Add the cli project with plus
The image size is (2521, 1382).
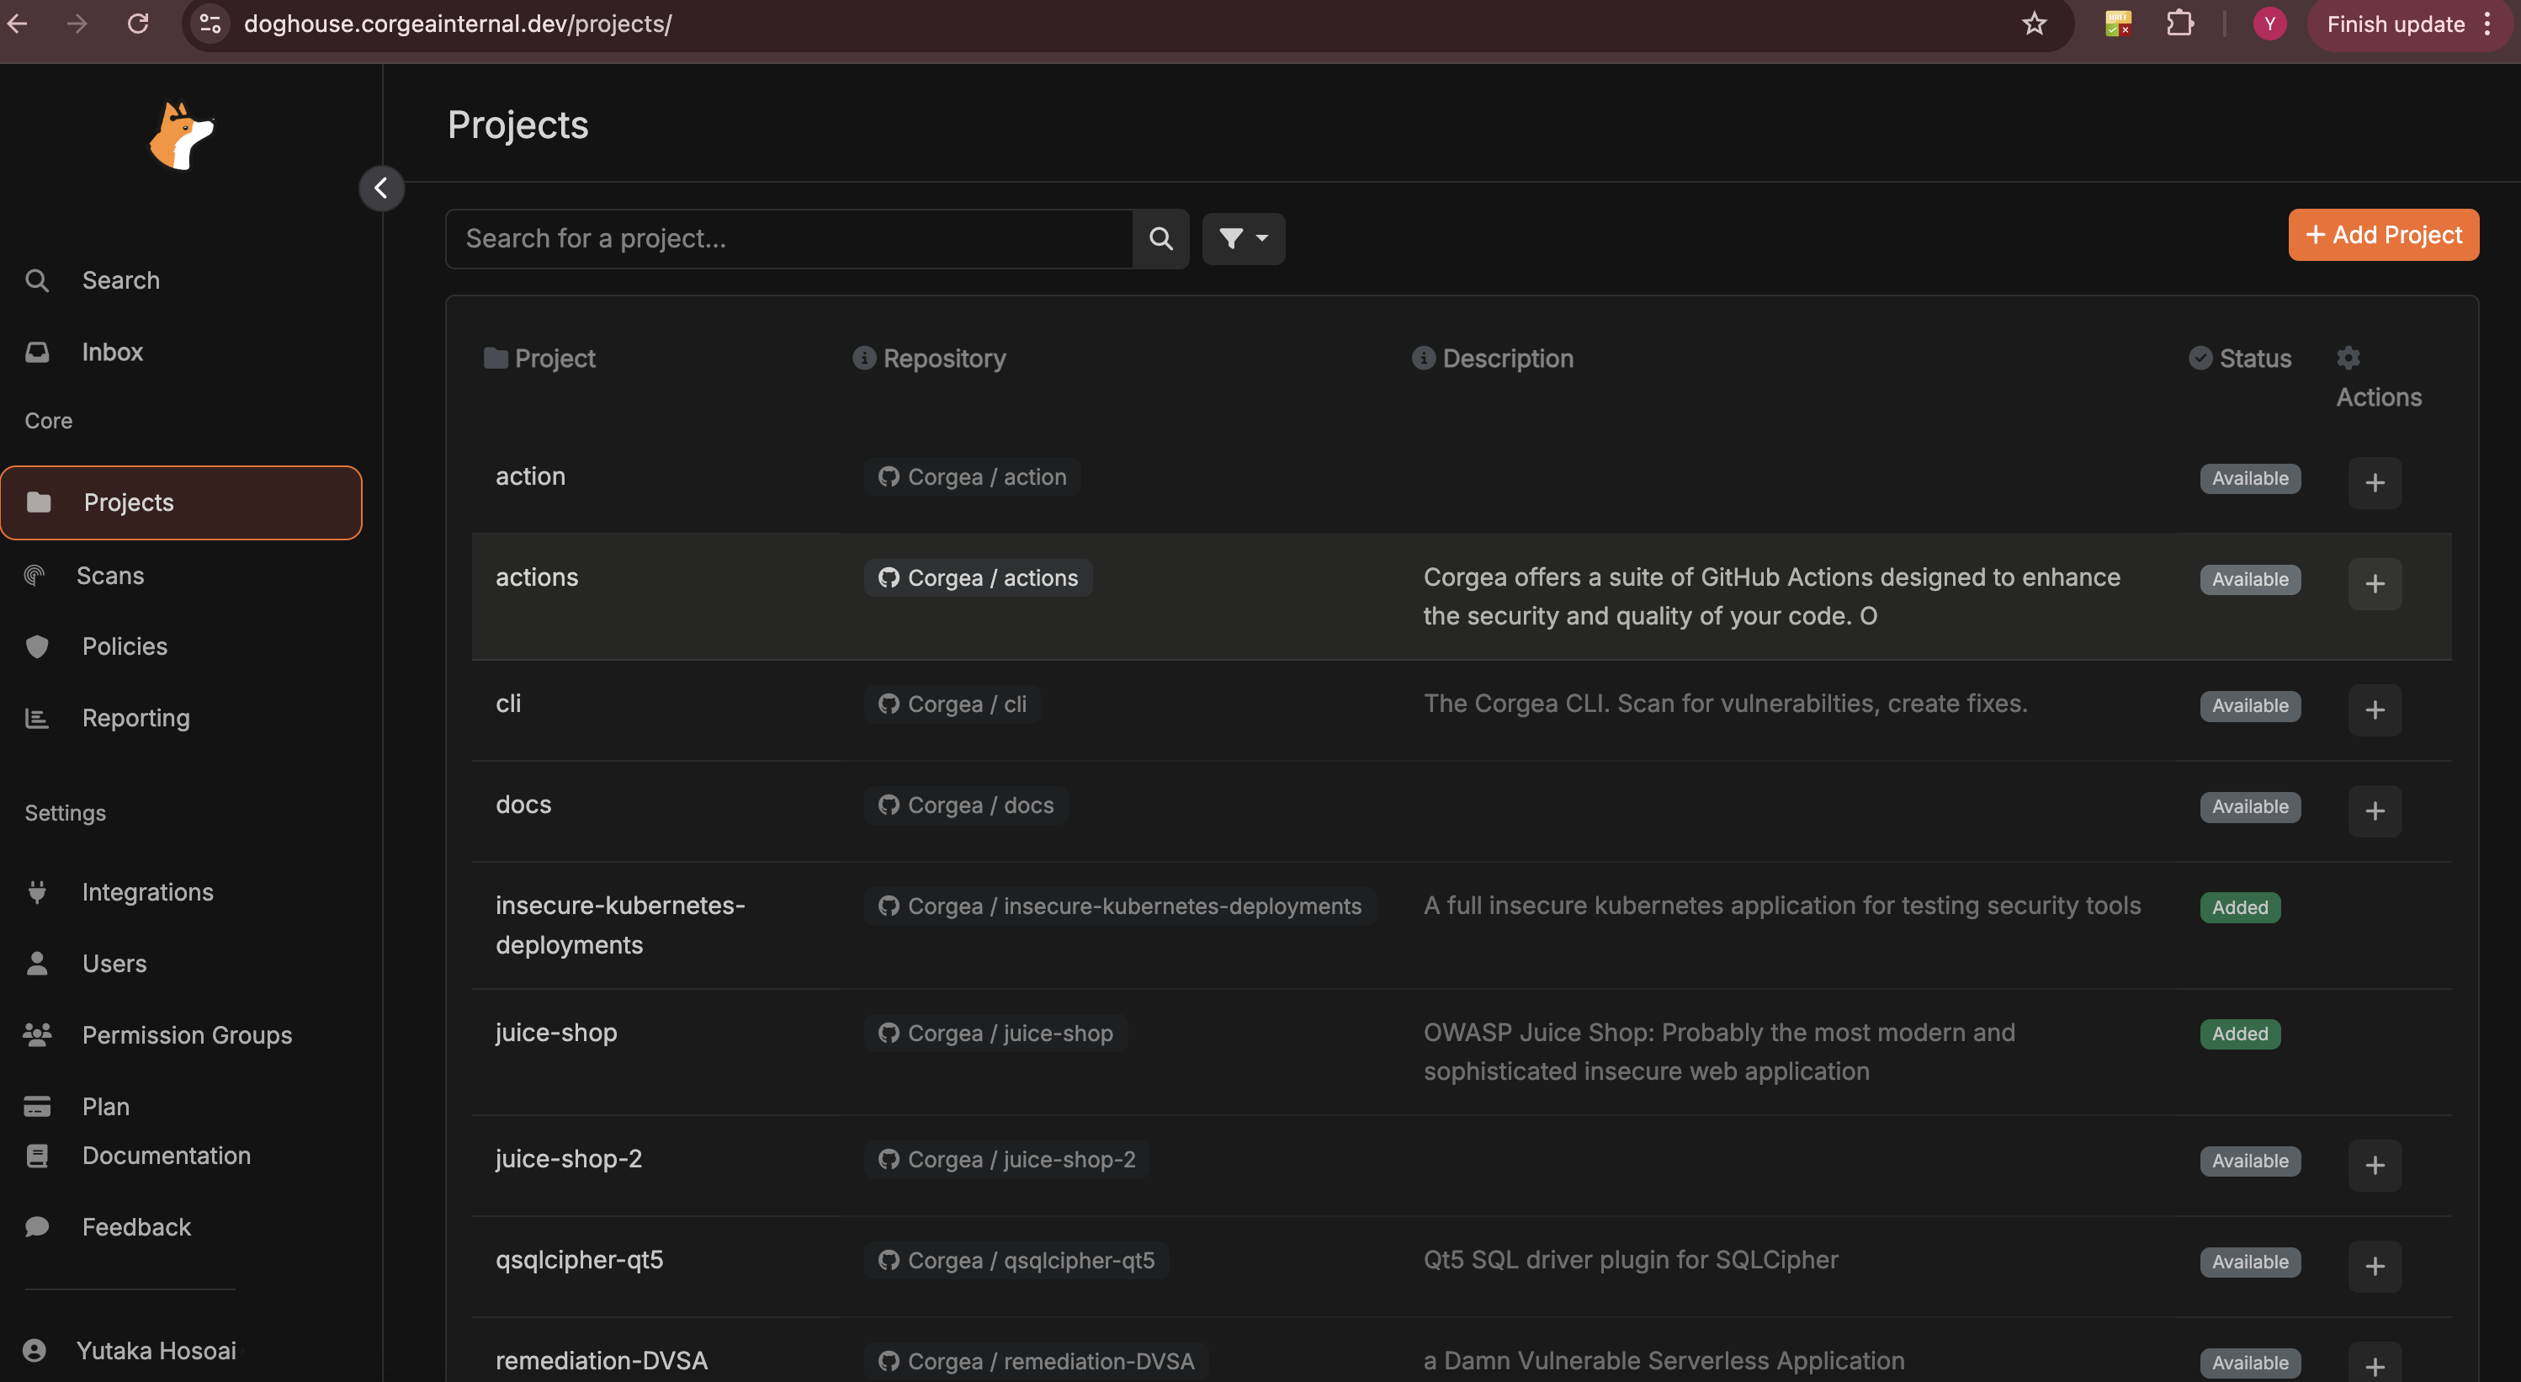(2375, 710)
